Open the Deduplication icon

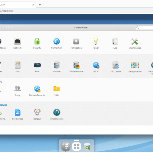135,65
